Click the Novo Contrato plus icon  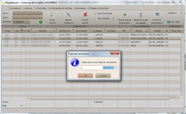click(x=95, y=14)
